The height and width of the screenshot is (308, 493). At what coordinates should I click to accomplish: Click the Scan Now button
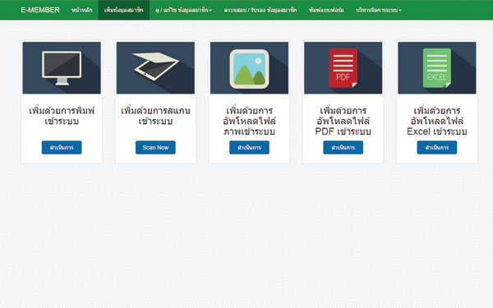(x=155, y=147)
